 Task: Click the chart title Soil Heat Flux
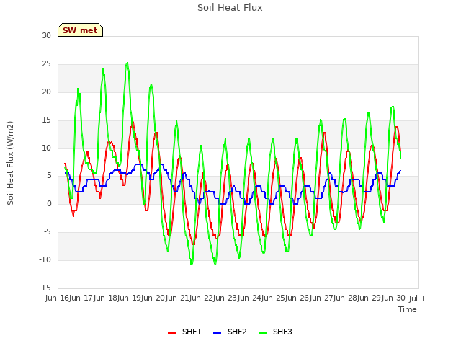(230, 8)
